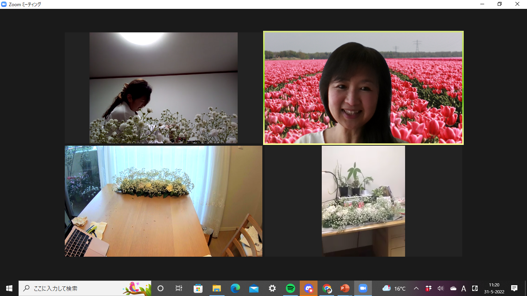Open the notification action center
The width and height of the screenshot is (527, 296).
pos(514,288)
